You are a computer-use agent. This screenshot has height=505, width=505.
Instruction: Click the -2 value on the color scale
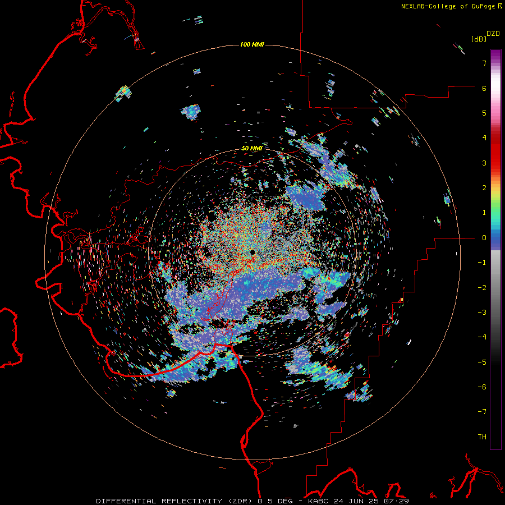click(x=482, y=288)
